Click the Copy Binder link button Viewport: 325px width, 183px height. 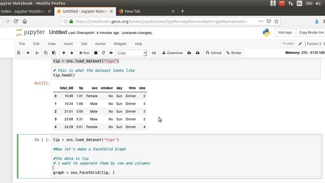pyautogui.click(x=311, y=33)
